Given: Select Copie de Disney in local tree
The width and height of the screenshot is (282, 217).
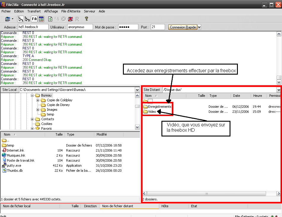Looking at the screenshot, I should (x=58, y=105).
